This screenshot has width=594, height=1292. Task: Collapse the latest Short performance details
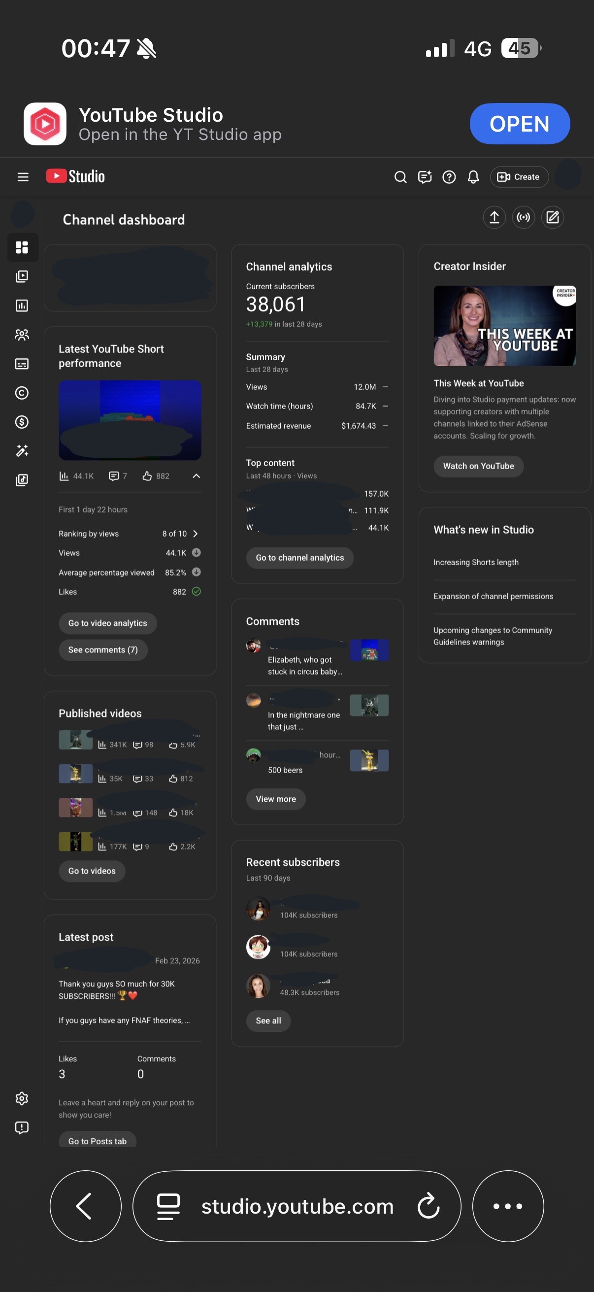pos(196,476)
